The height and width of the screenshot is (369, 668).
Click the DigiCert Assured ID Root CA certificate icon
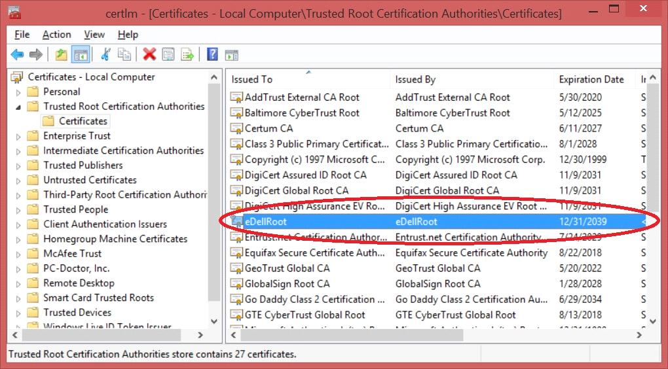coord(236,175)
